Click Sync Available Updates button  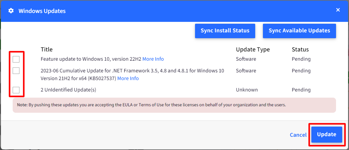pyautogui.click(x=299, y=31)
